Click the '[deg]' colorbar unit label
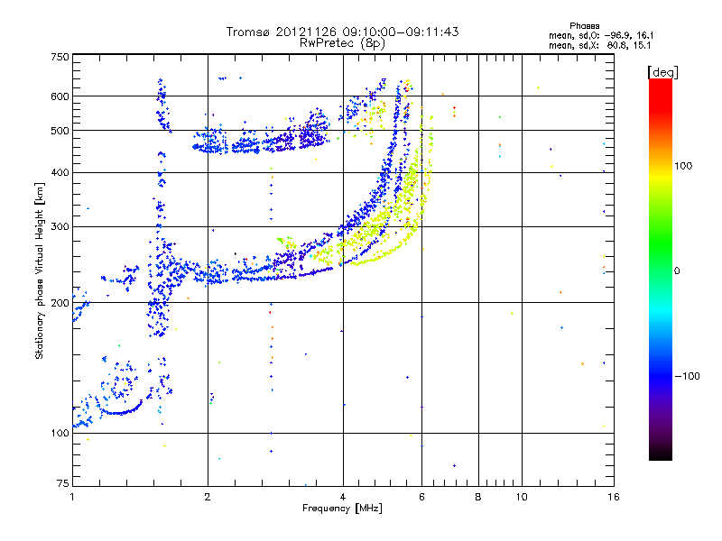Screen dimensions: 722x541 (662, 72)
